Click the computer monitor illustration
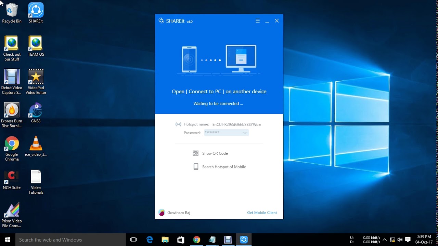Image resolution: width=438 pixels, height=246 pixels. [x=241, y=58]
